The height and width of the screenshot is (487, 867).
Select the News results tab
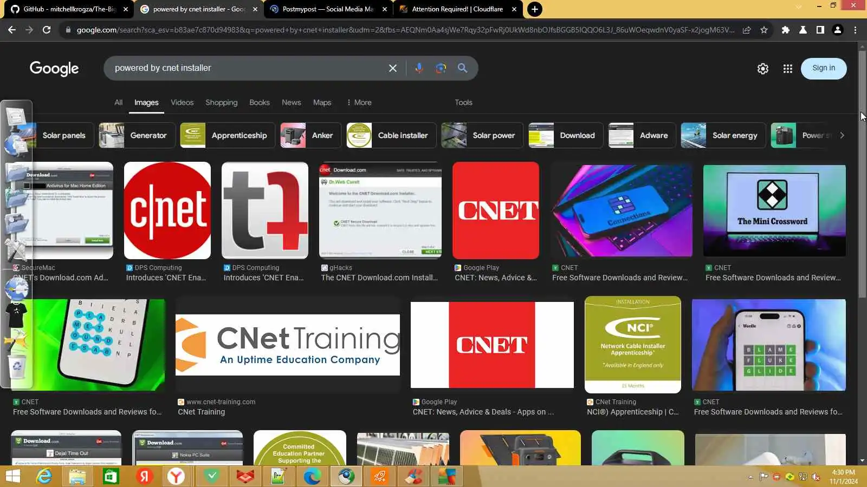coord(291,102)
